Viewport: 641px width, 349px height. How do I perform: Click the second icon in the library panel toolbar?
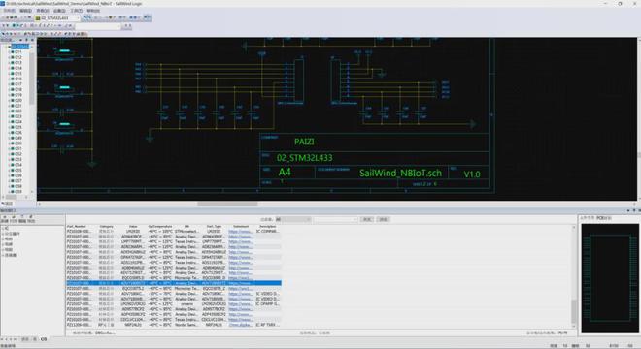pyautogui.click(x=14, y=217)
